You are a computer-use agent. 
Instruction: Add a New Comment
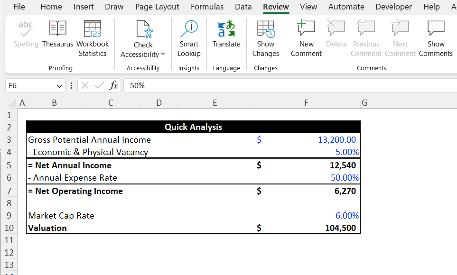[x=306, y=38]
